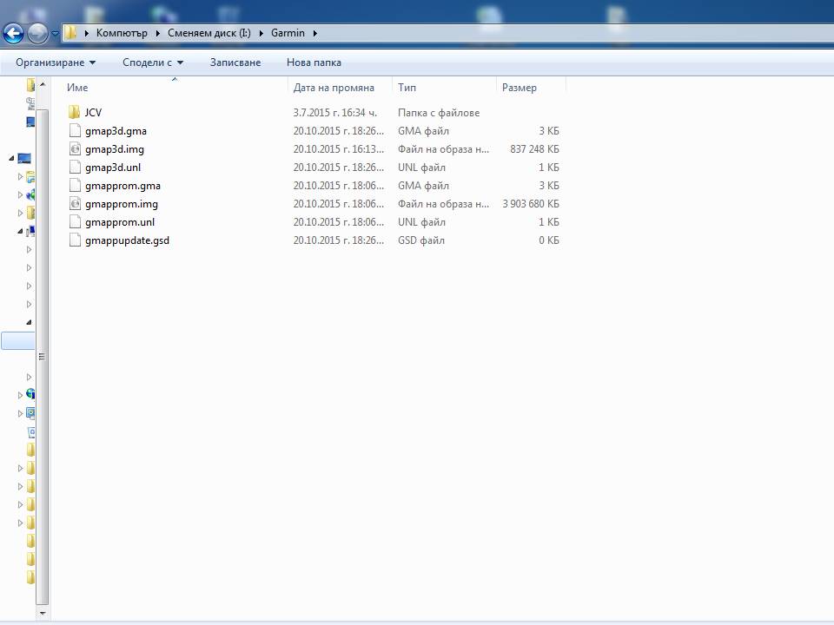
Task: Select the gmap3d.img disc image icon
Action: [74, 149]
